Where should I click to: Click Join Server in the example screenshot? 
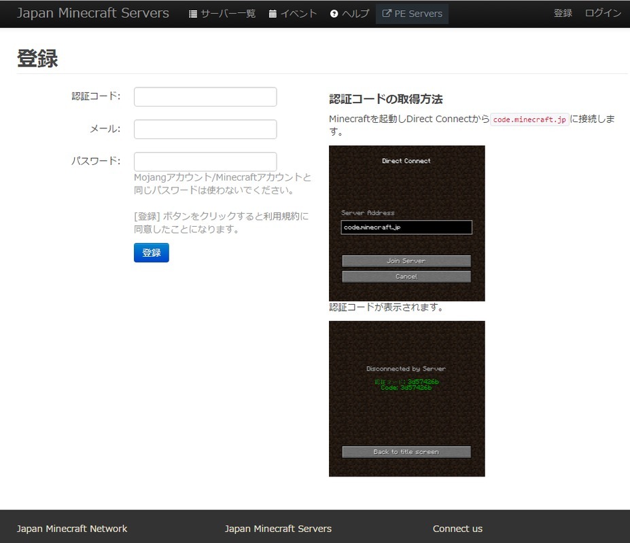(406, 261)
